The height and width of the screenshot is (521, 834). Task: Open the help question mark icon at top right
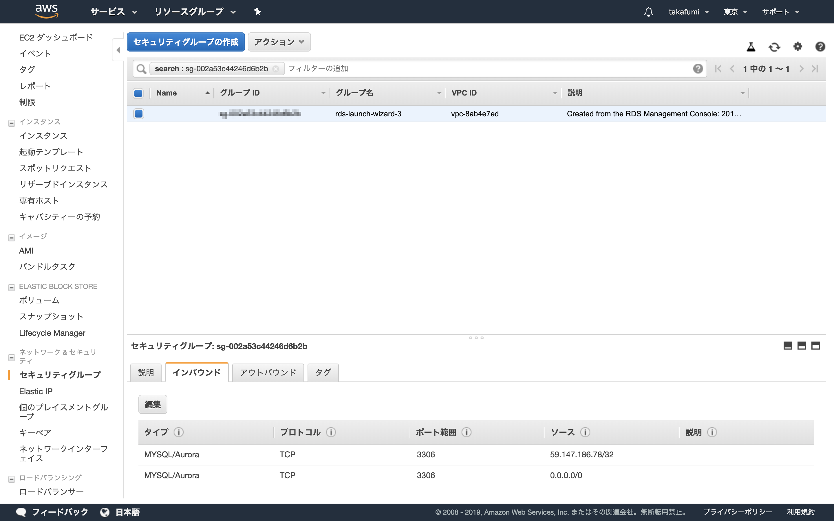point(820,46)
